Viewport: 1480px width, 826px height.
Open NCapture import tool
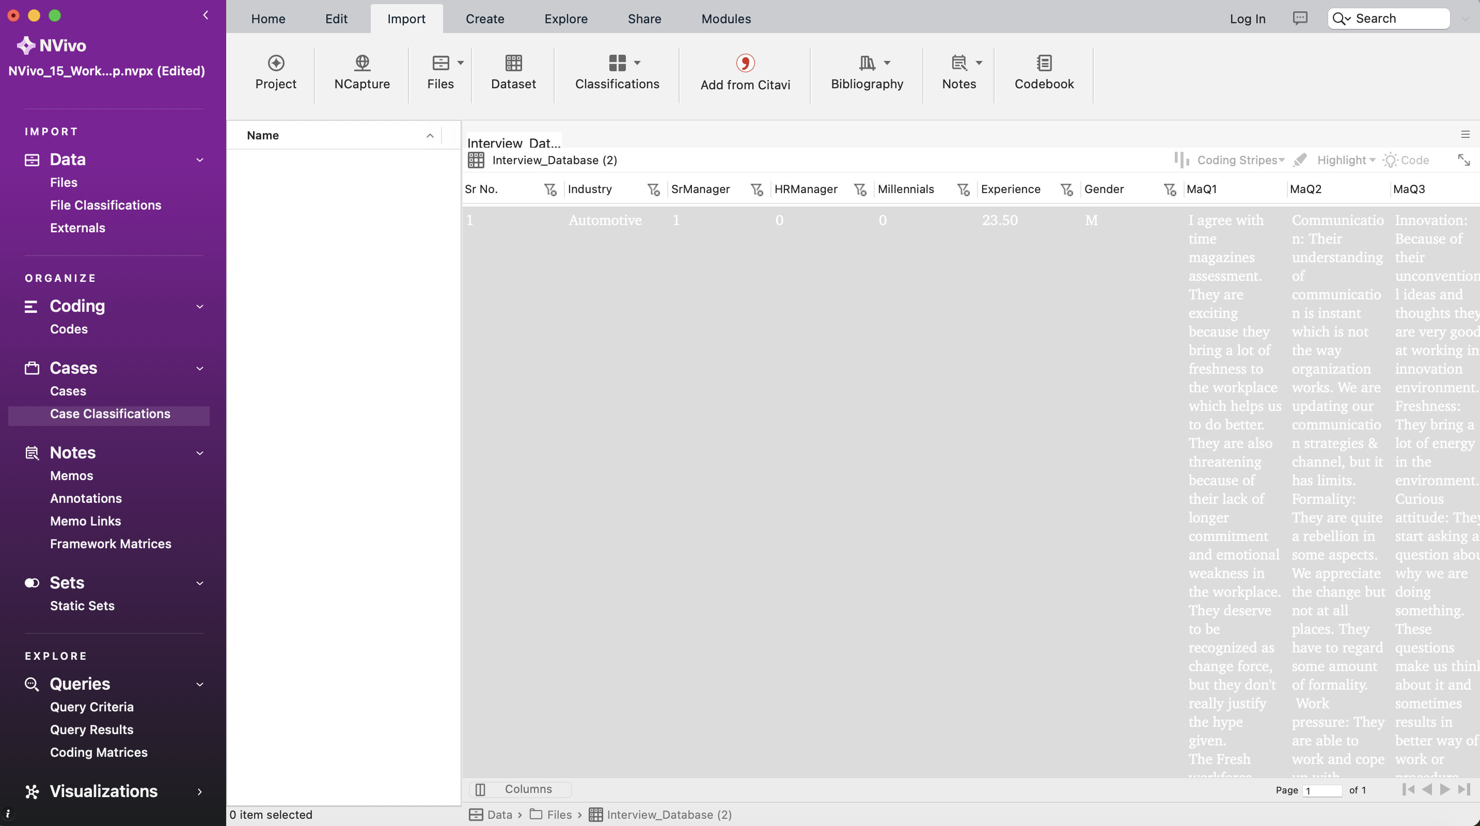(x=362, y=62)
